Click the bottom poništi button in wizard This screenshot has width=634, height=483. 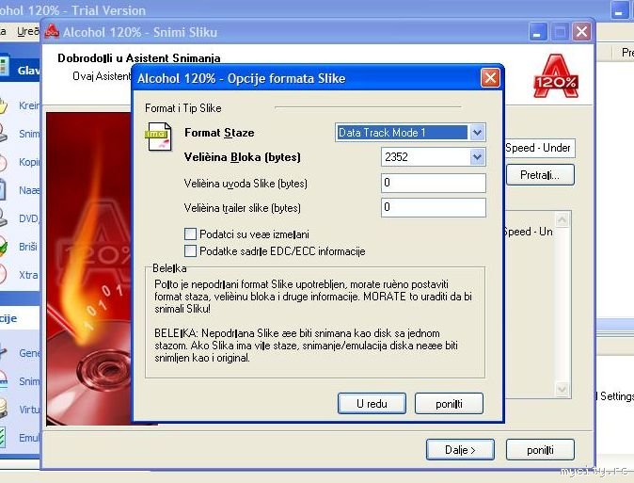click(540, 450)
